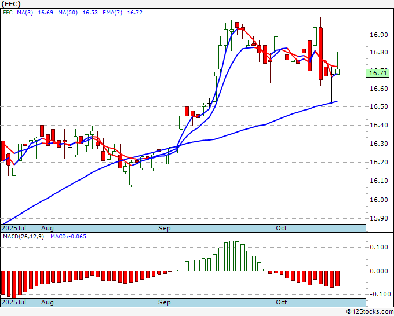Click the 15.90 price axis label

pyautogui.click(x=379, y=218)
